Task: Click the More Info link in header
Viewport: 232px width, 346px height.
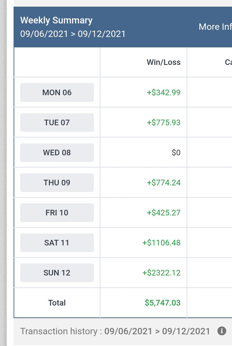Action: point(215,27)
